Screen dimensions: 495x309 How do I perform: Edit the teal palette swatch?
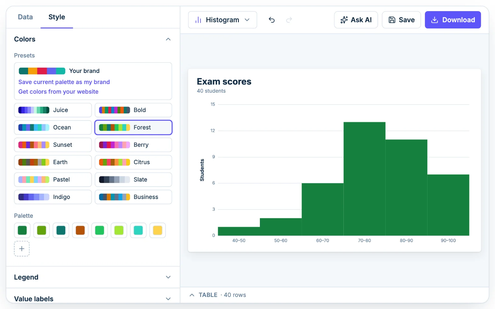pyautogui.click(x=61, y=230)
